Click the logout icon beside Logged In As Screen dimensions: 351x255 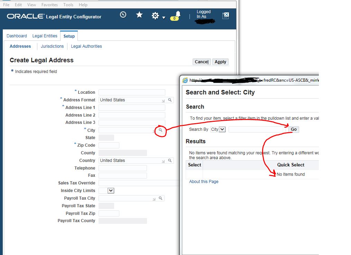pos(225,16)
